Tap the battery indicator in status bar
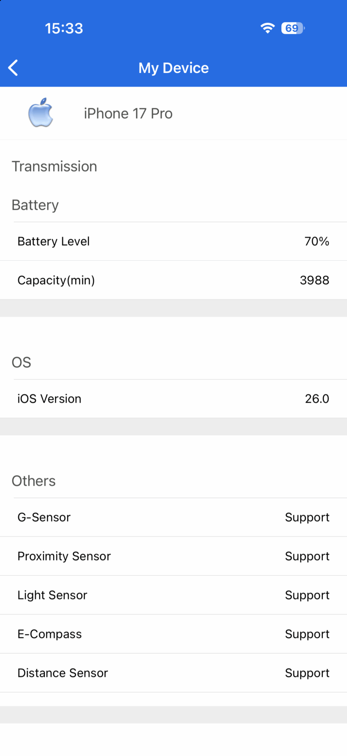 click(293, 28)
